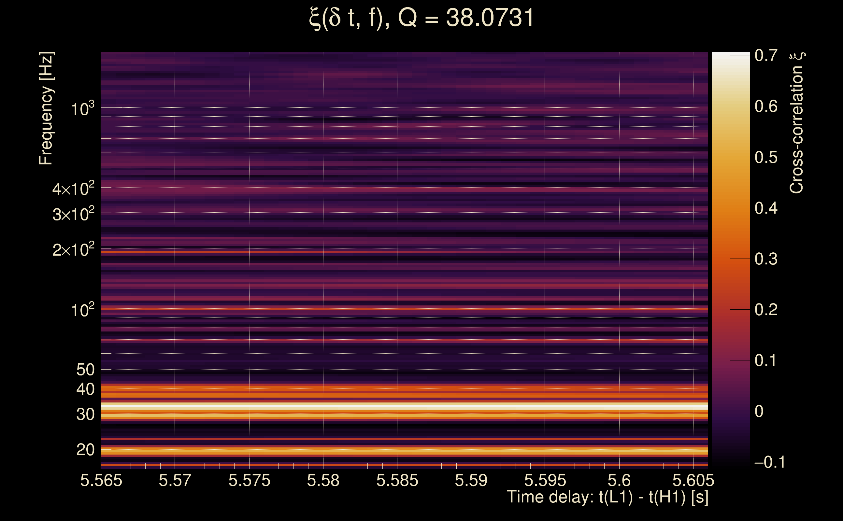Click the bright yellow band at 20 Hz
The image size is (843, 521).
(403, 450)
